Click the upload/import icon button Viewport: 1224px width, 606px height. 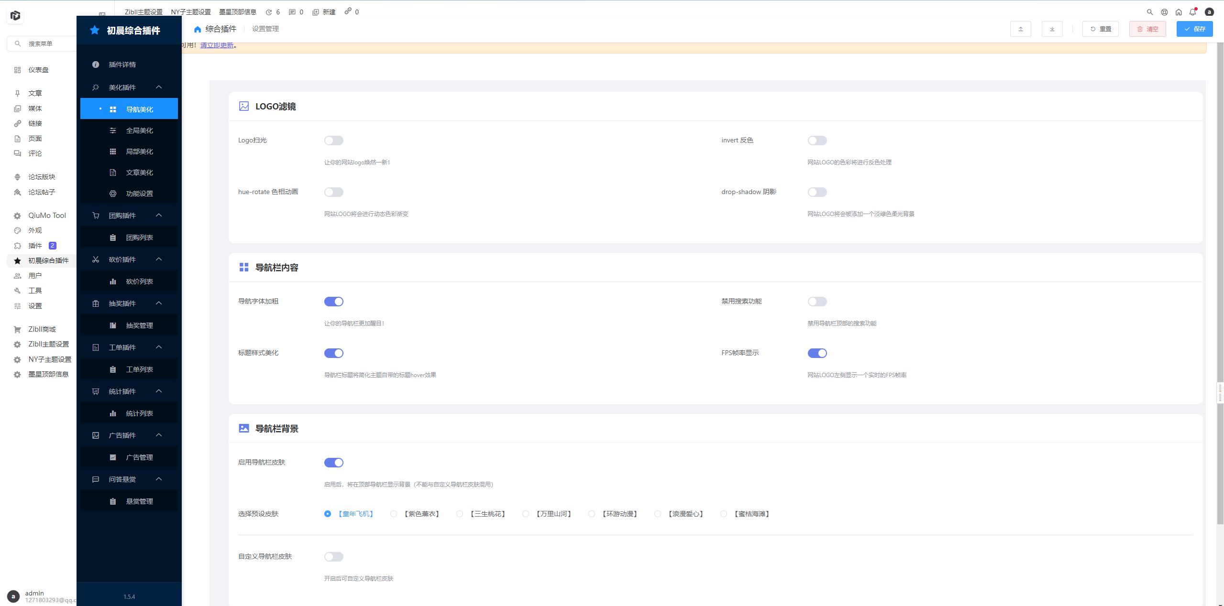coord(1020,29)
